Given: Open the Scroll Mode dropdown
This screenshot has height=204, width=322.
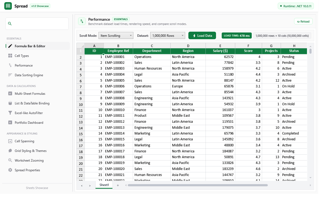Looking at the screenshot, I should [x=116, y=35].
